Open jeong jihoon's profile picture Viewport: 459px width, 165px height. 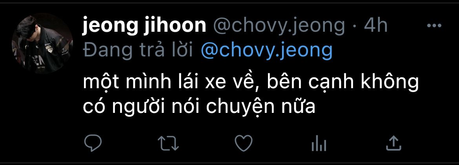click(x=42, y=43)
